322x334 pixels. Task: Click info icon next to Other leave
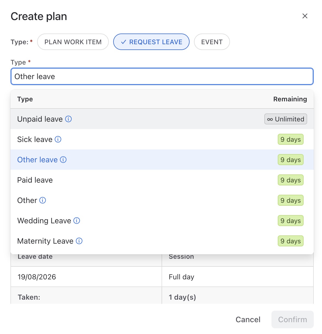click(63, 160)
